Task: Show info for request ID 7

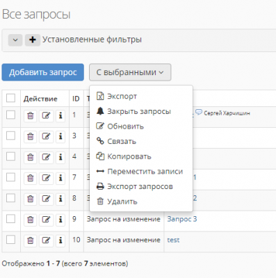Action: [x=60, y=178]
